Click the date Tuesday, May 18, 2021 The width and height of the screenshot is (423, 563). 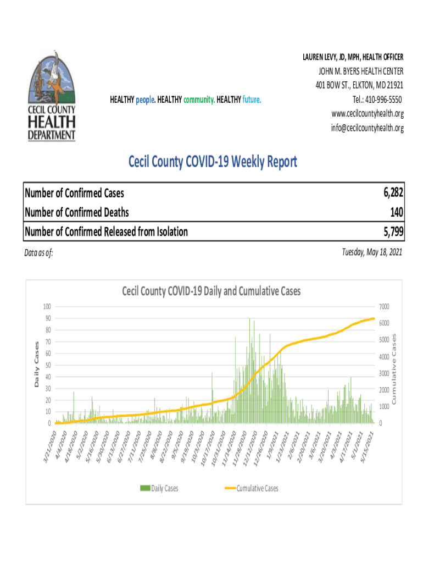click(372, 252)
